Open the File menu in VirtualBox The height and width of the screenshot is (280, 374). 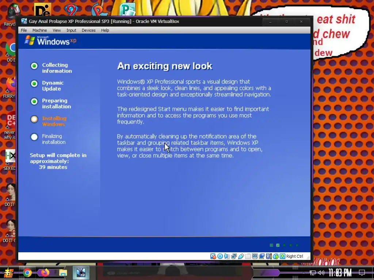tap(24, 30)
